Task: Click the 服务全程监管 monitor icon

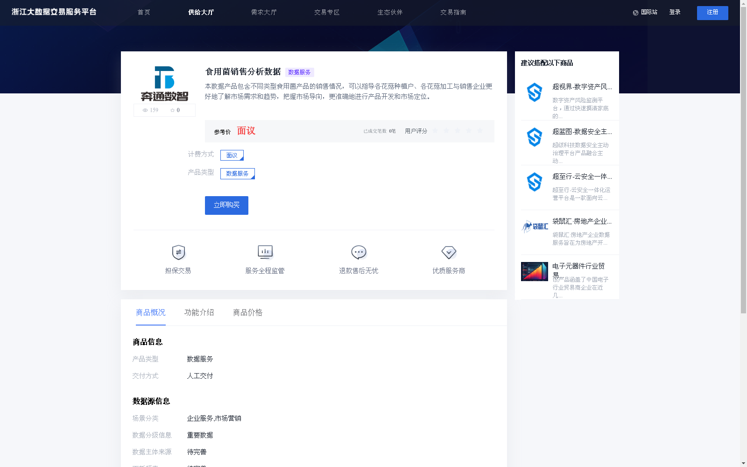Action: click(x=265, y=252)
